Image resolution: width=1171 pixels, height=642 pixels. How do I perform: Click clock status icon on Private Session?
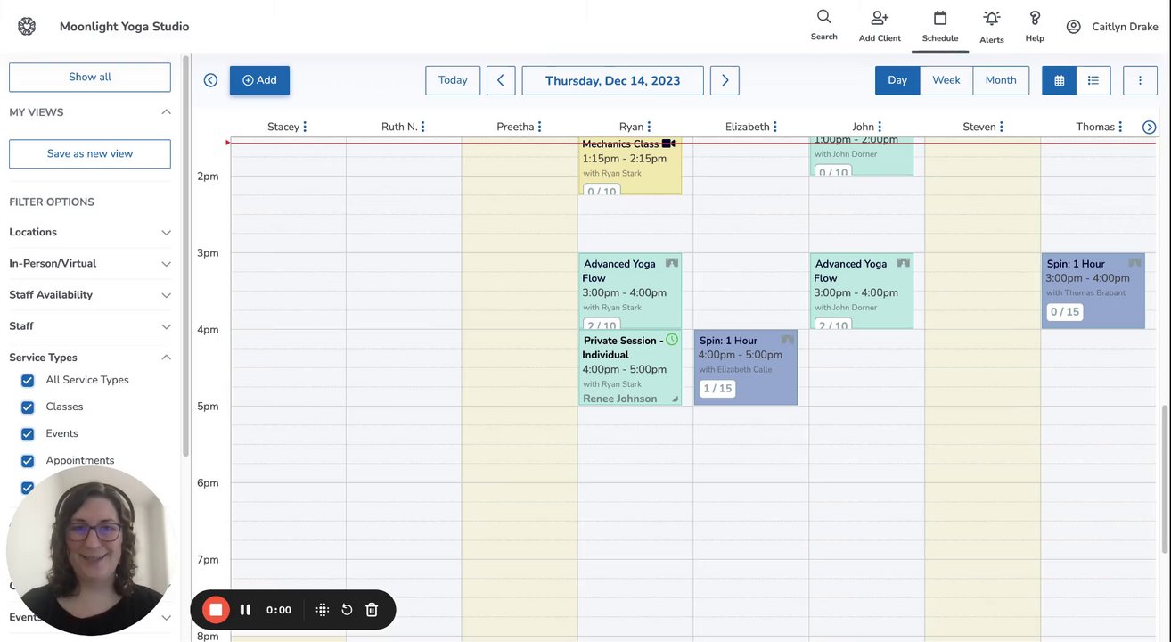[x=672, y=340]
